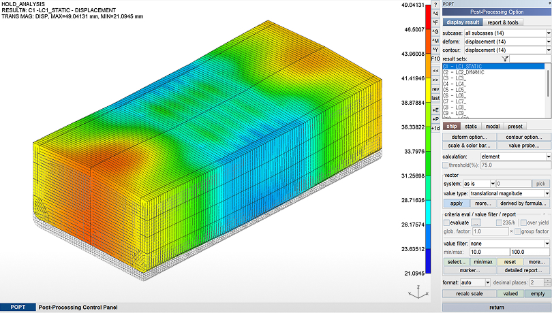Image resolution: width=552 pixels, height=313 pixels.
Task: Click the +E toolbar icon
Action: click(x=435, y=110)
